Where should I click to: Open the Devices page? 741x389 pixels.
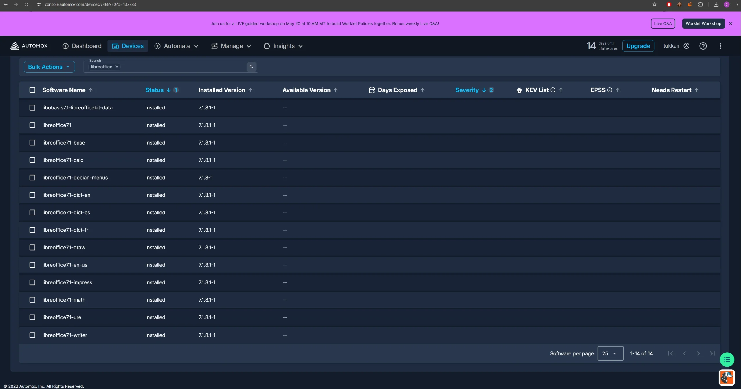coord(128,46)
